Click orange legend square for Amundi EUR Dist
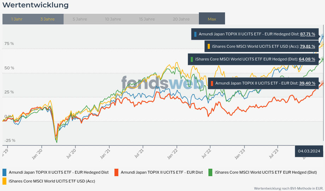Viewport: 325px width, 191px height. (x=117, y=172)
